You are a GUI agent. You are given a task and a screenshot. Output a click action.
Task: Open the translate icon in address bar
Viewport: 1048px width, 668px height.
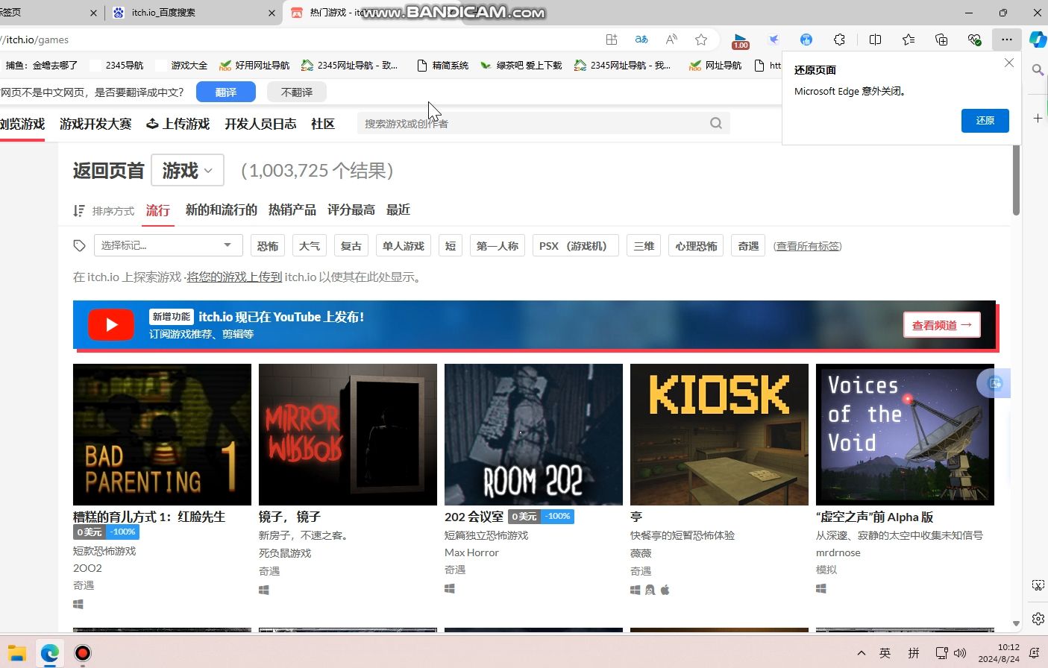click(641, 40)
